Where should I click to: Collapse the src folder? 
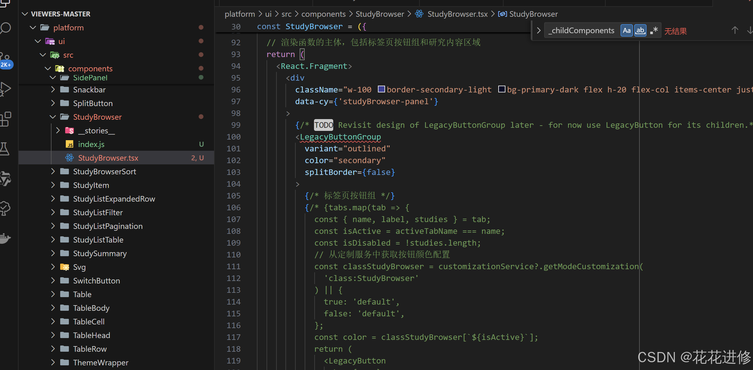tap(43, 55)
